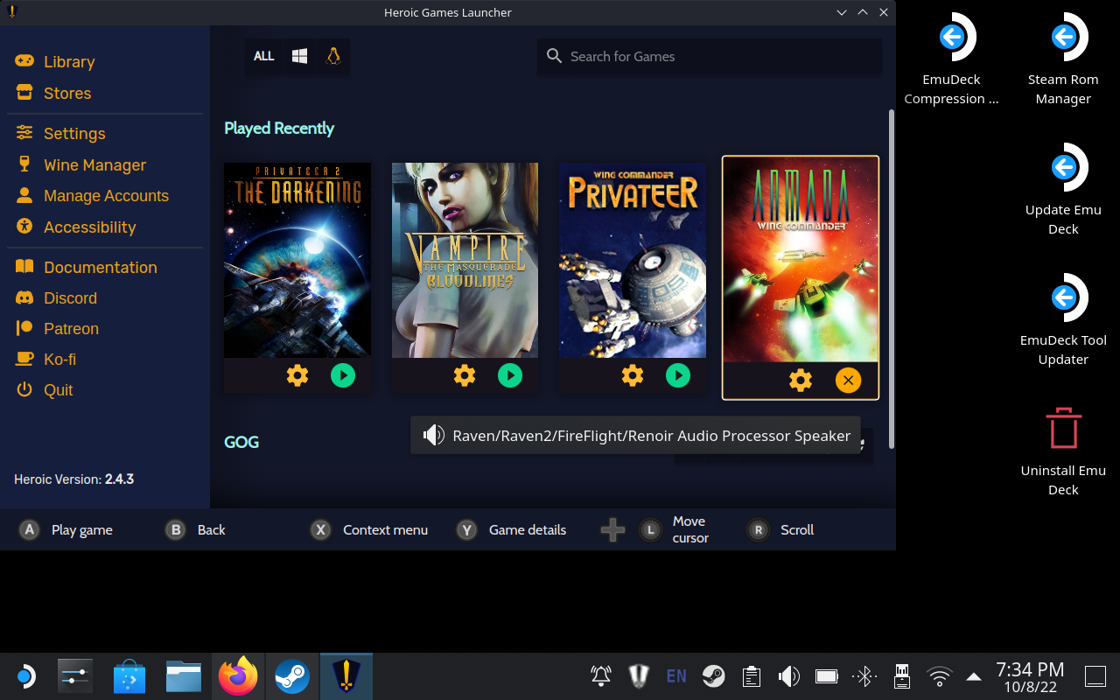1120x700 pixels.
Task: Click the Play game hint
Action: tap(82, 529)
